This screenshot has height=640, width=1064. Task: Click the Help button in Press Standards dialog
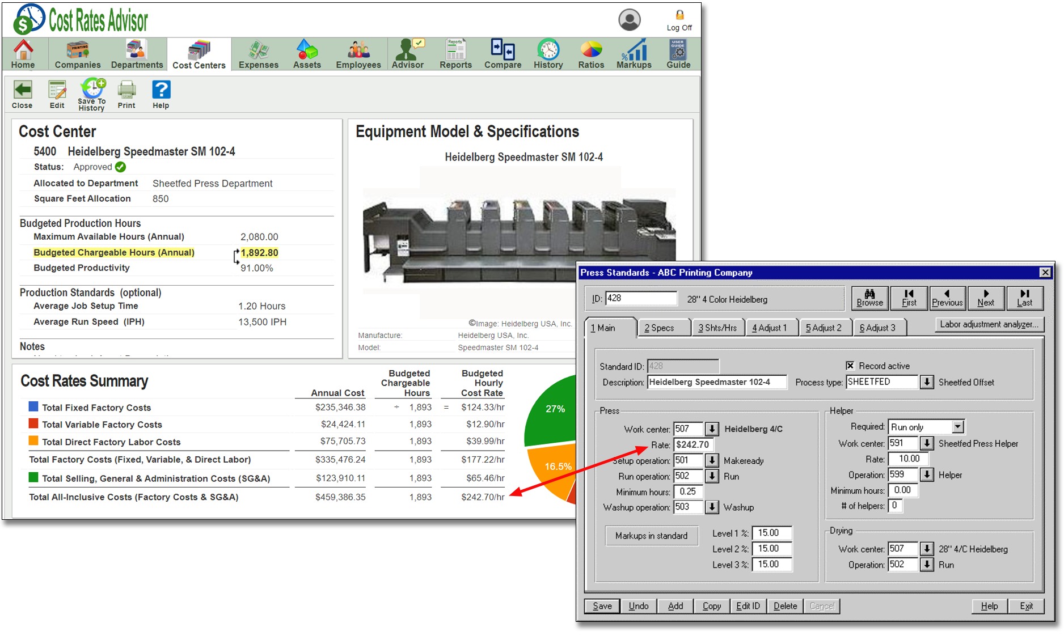[990, 606]
